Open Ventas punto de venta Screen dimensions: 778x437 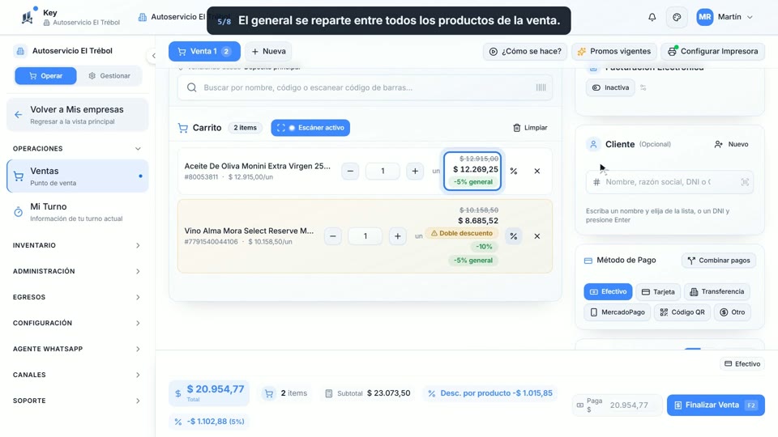[78, 176]
